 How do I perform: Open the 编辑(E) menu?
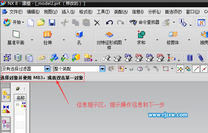(x=33, y=12)
